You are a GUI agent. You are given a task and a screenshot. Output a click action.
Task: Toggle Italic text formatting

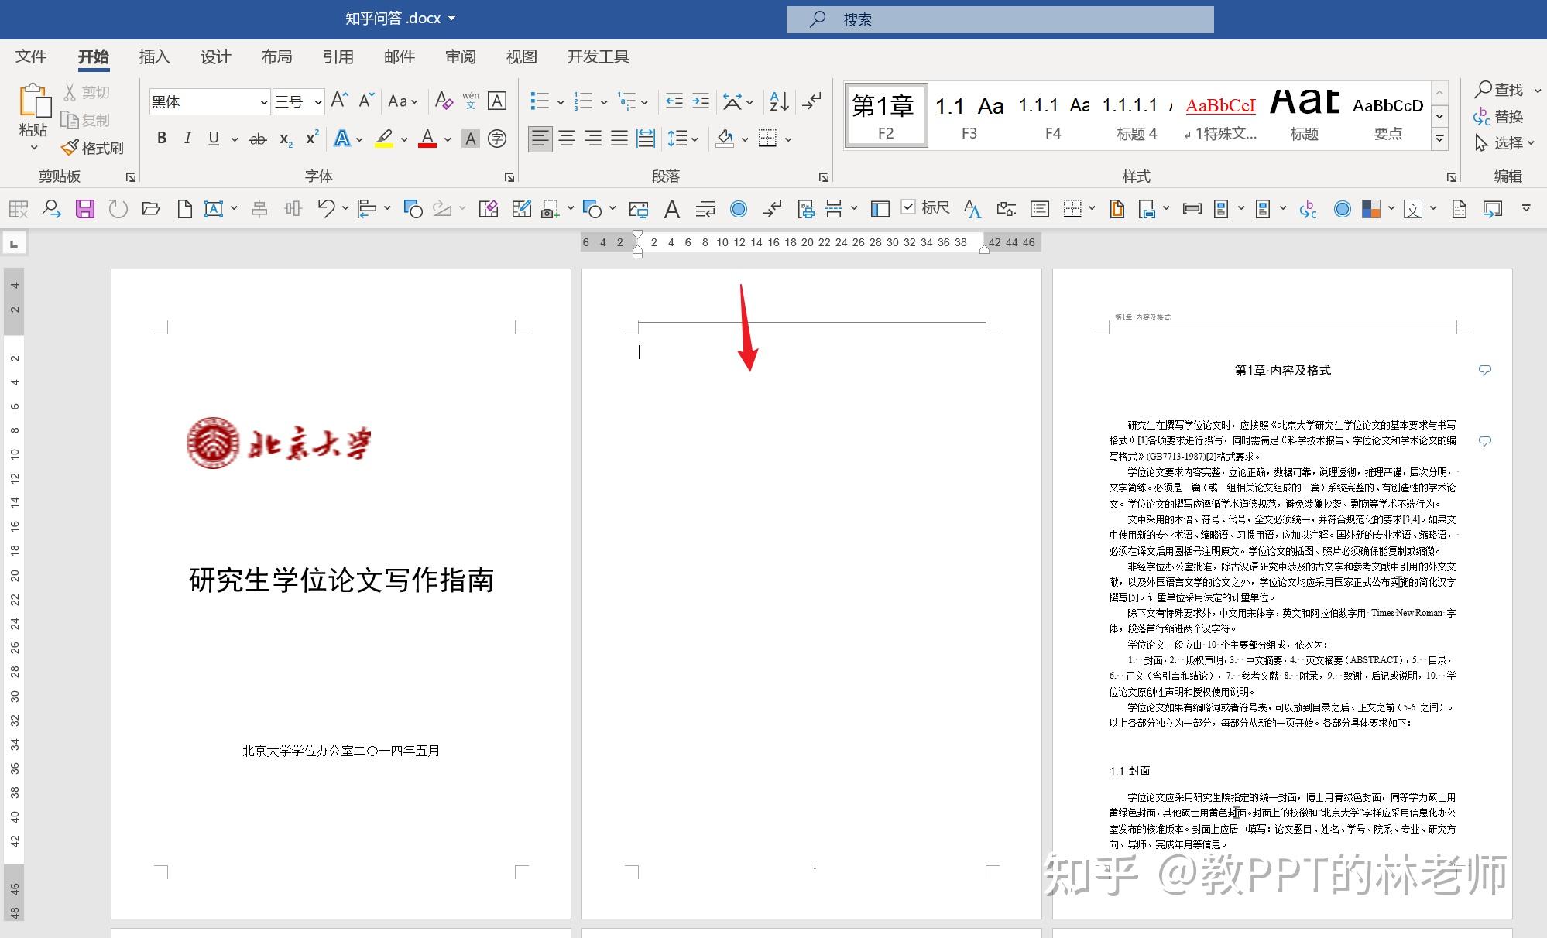187,139
